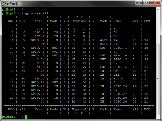
Task: Click the 'GPIO. 1' name cell
Action: pyautogui.click(x=120, y=48)
